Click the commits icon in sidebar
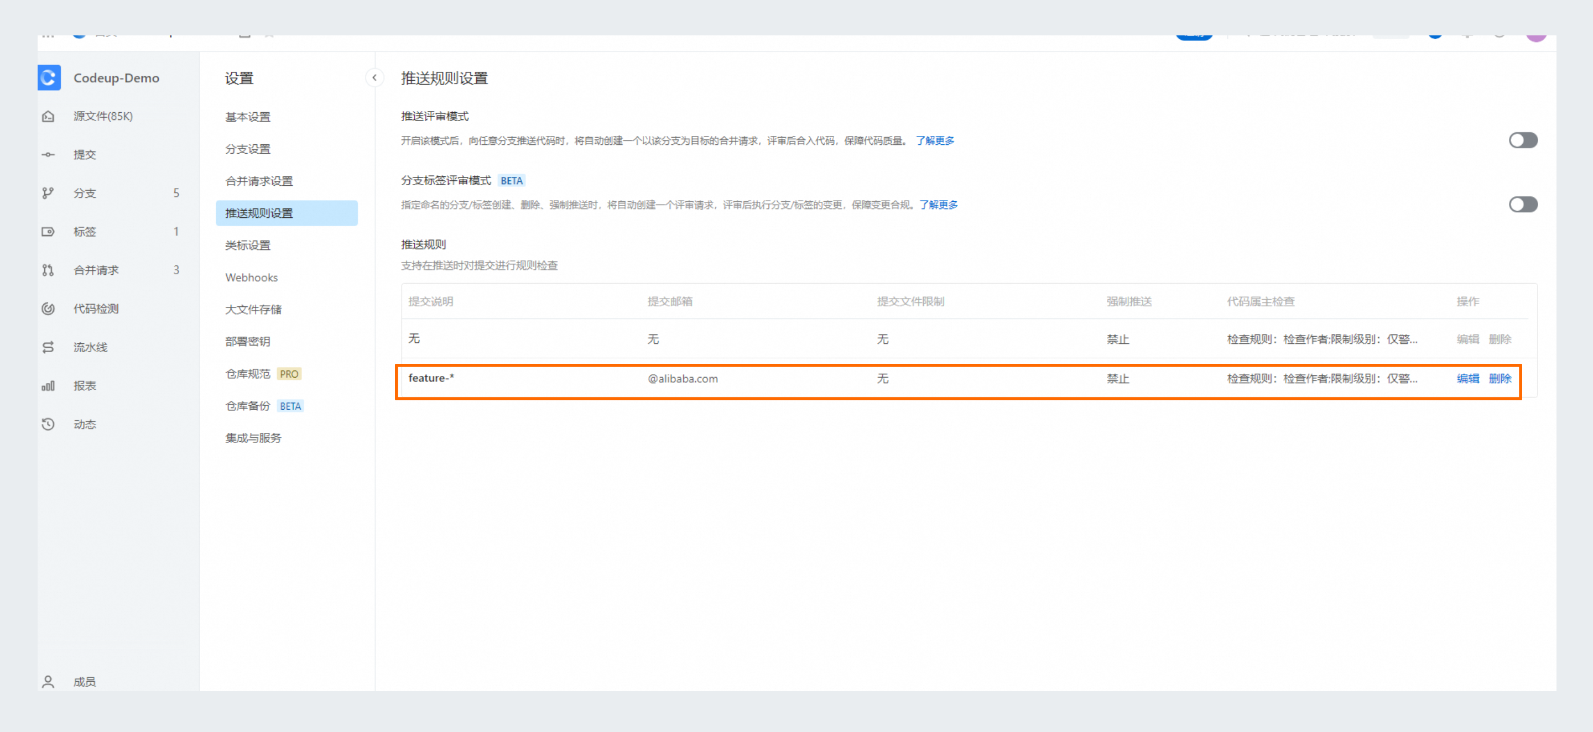The height and width of the screenshot is (732, 1593). coord(48,155)
